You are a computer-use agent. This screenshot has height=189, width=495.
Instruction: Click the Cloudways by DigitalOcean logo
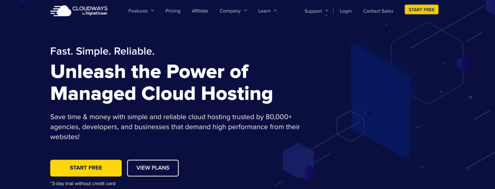[79, 11]
